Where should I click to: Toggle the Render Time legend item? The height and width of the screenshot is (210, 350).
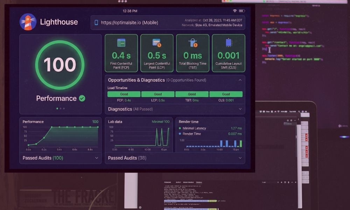(x=191, y=134)
